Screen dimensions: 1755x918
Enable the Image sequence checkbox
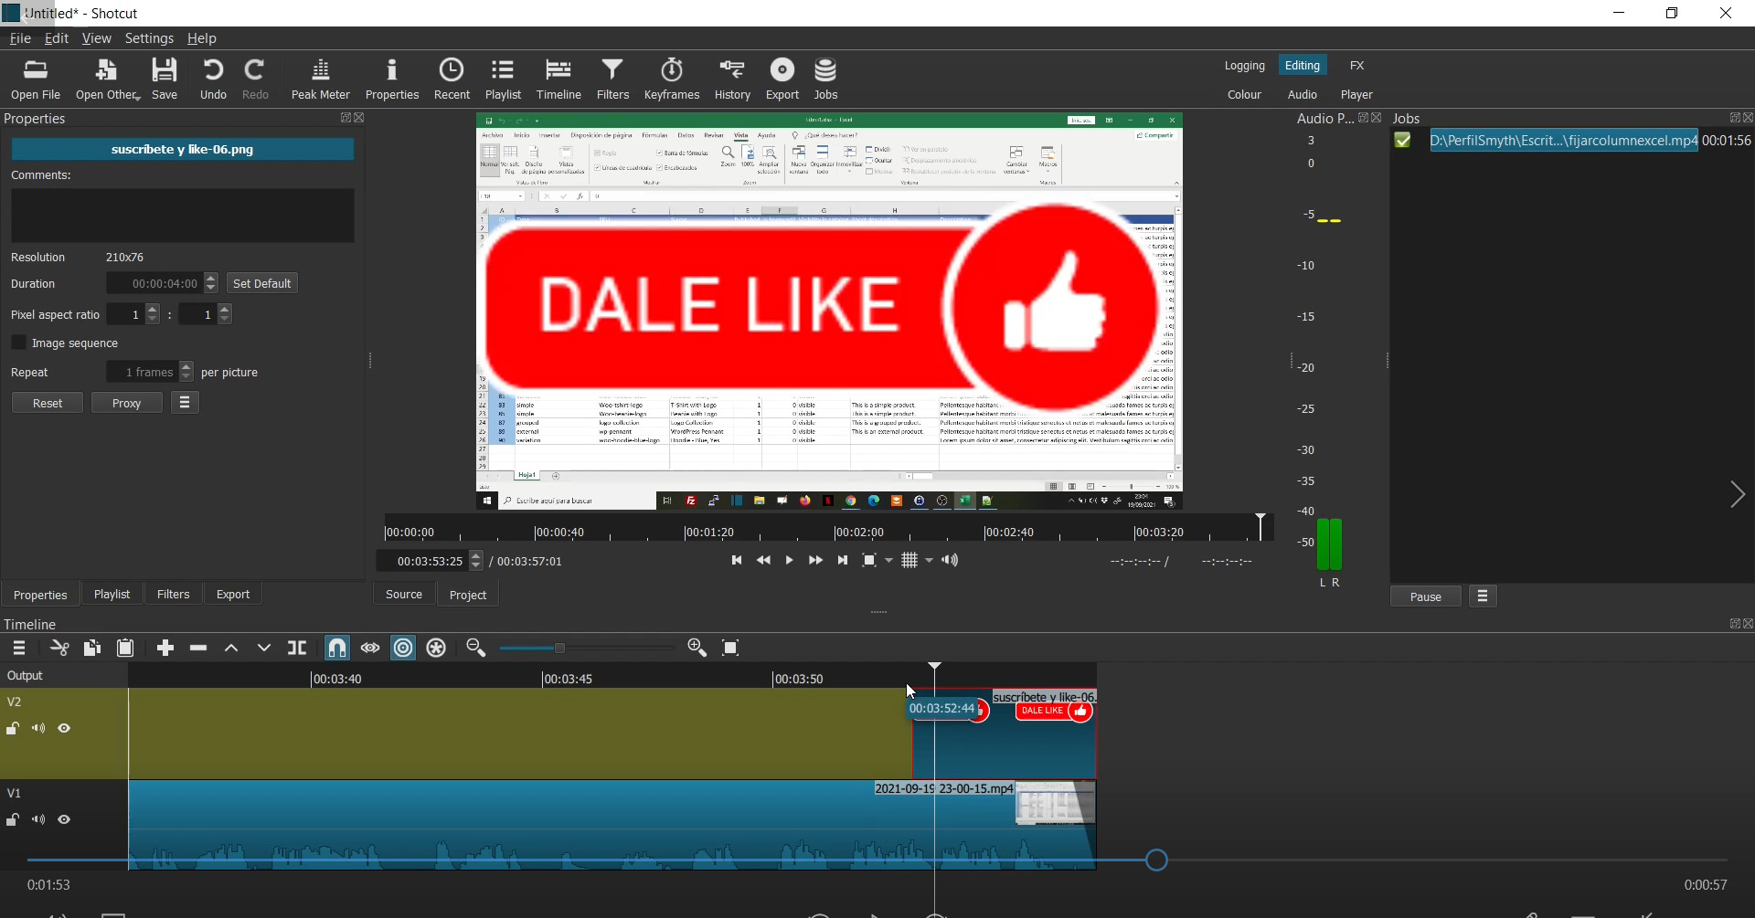(x=18, y=343)
